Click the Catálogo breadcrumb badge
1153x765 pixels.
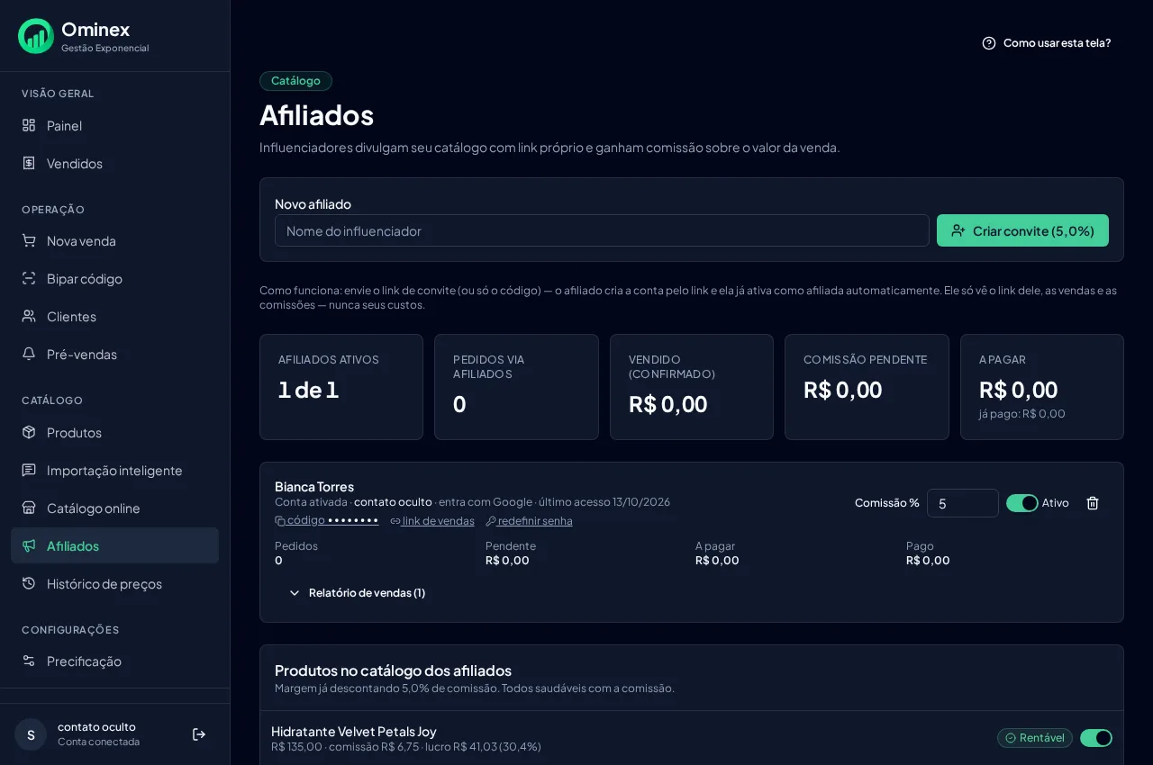coord(295,81)
